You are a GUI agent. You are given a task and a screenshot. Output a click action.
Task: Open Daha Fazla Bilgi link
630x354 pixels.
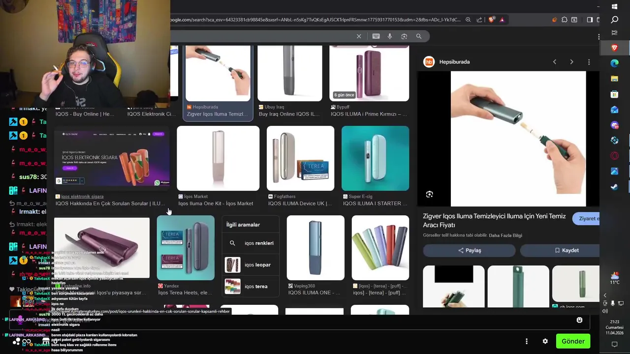[x=505, y=236]
